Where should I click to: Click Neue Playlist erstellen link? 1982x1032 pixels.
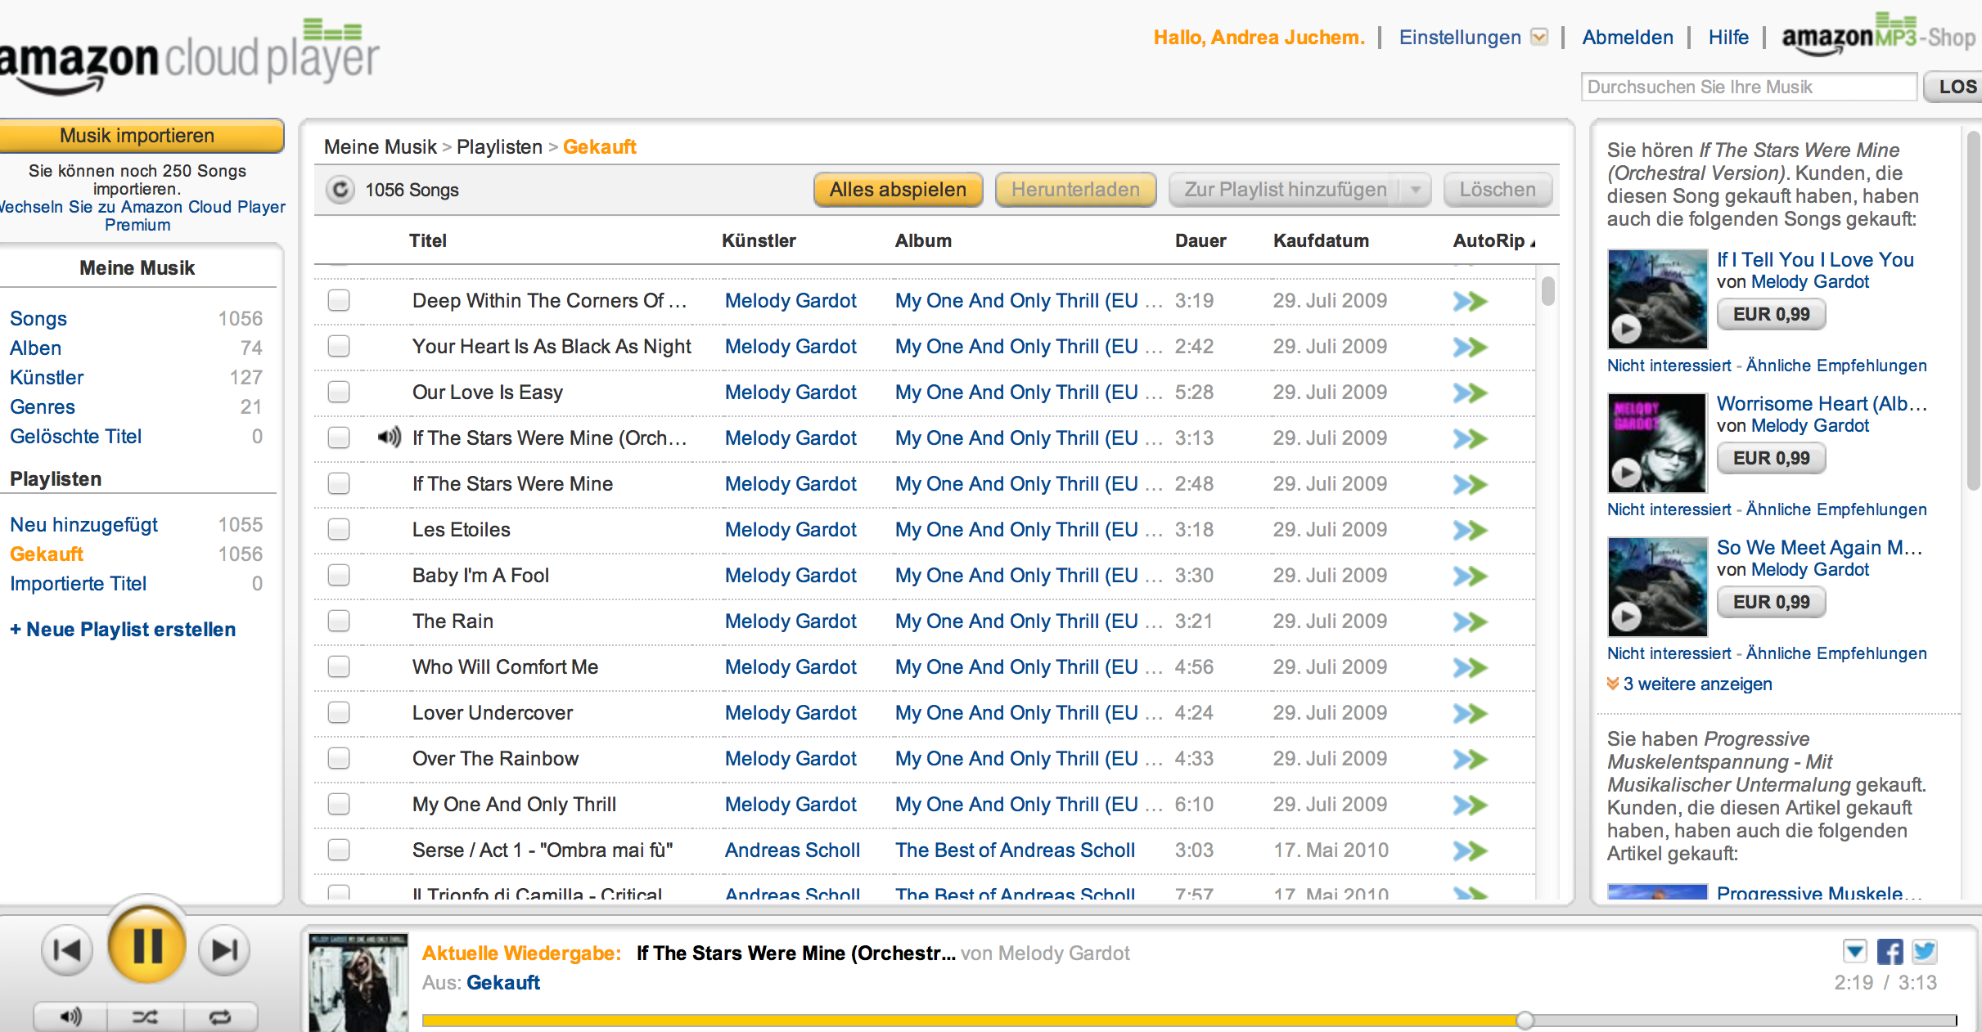[123, 629]
